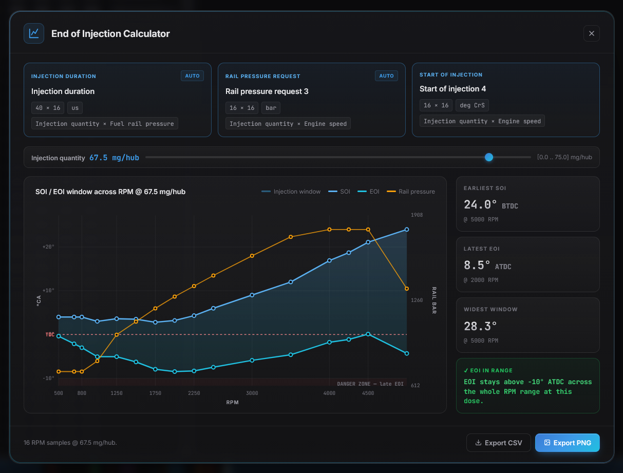Click the orange rail pressure point at 4500 RPM

(x=368, y=230)
